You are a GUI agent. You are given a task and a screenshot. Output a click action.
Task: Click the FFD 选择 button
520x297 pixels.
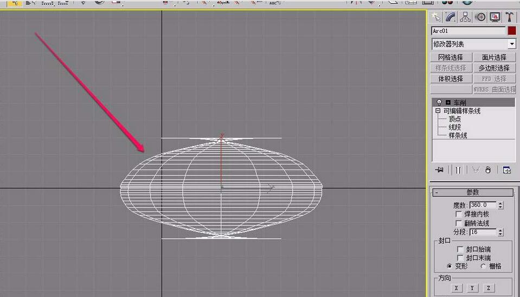tap(494, 78)
